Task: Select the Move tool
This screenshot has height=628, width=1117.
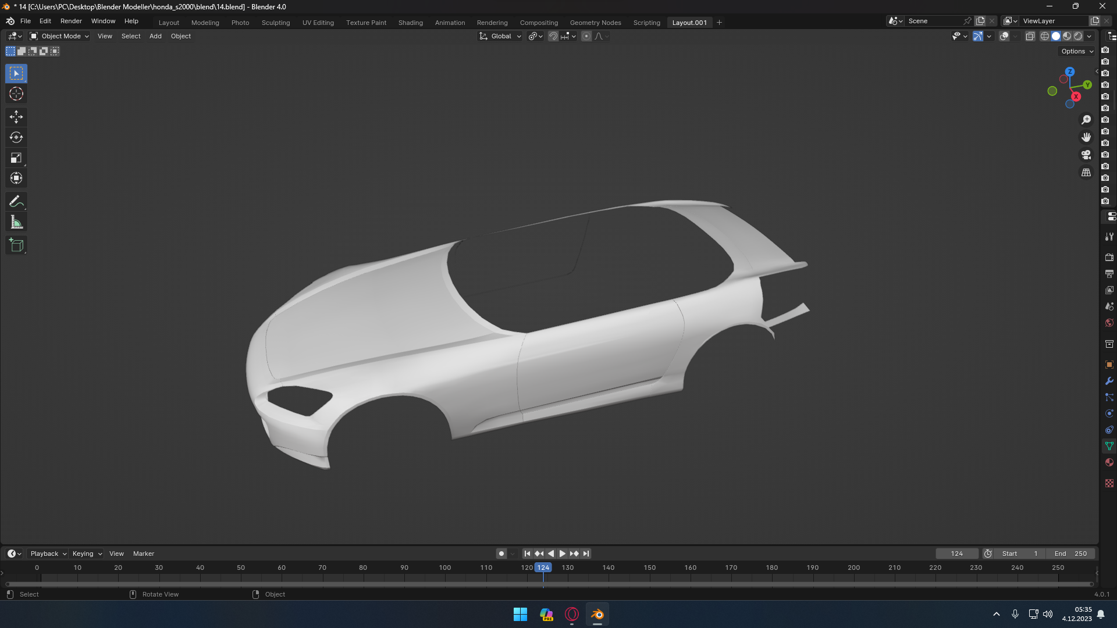Action: tap(16, 117)
